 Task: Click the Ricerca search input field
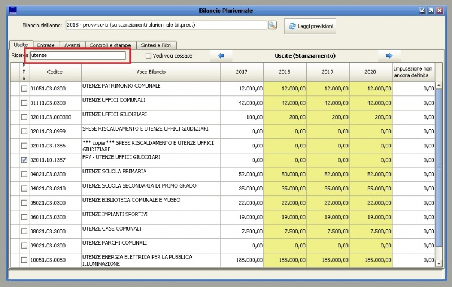77,56
